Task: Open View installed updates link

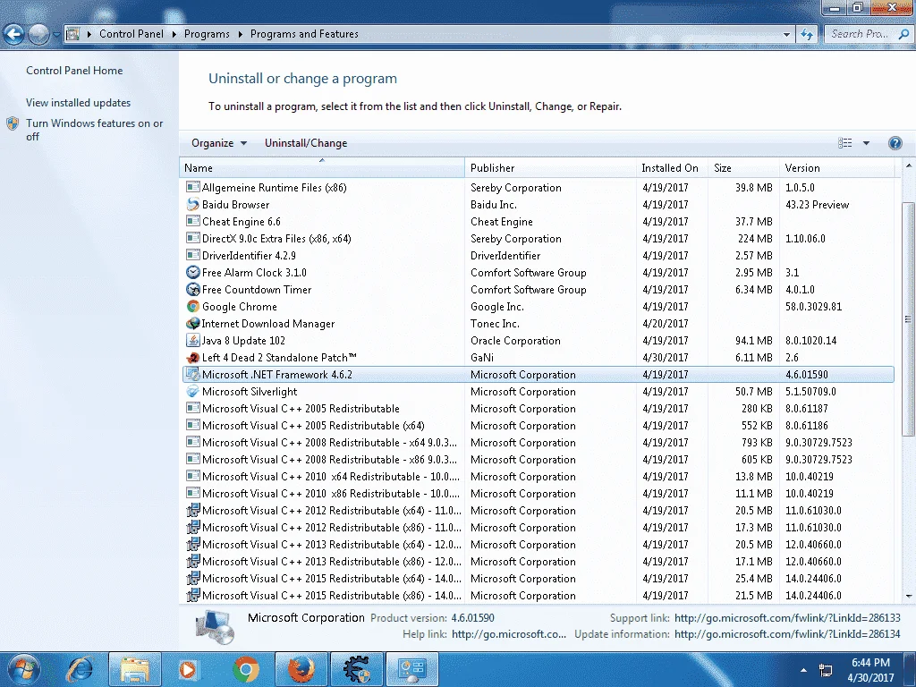Action: click(79, 103)
